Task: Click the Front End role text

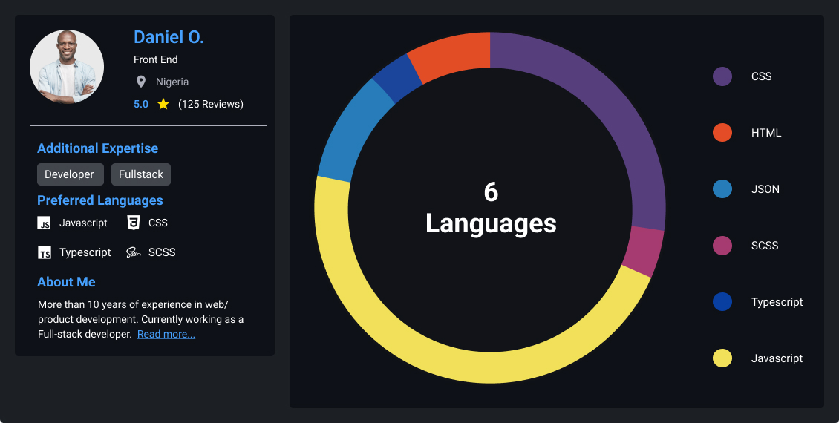Action: click(x=156, y=59)
